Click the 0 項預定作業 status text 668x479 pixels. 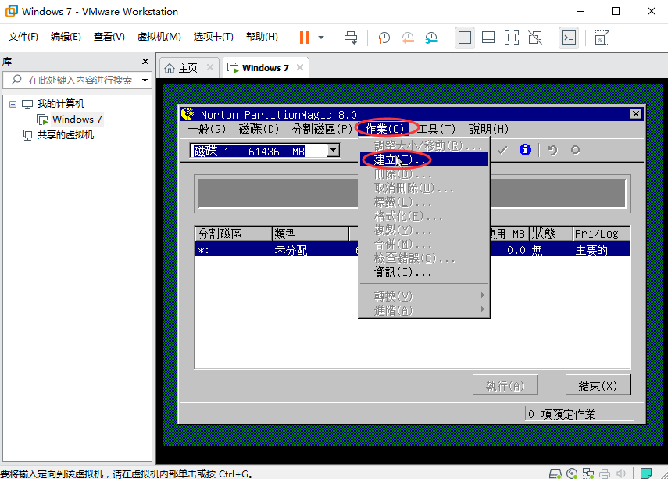[x=562, y=414]
